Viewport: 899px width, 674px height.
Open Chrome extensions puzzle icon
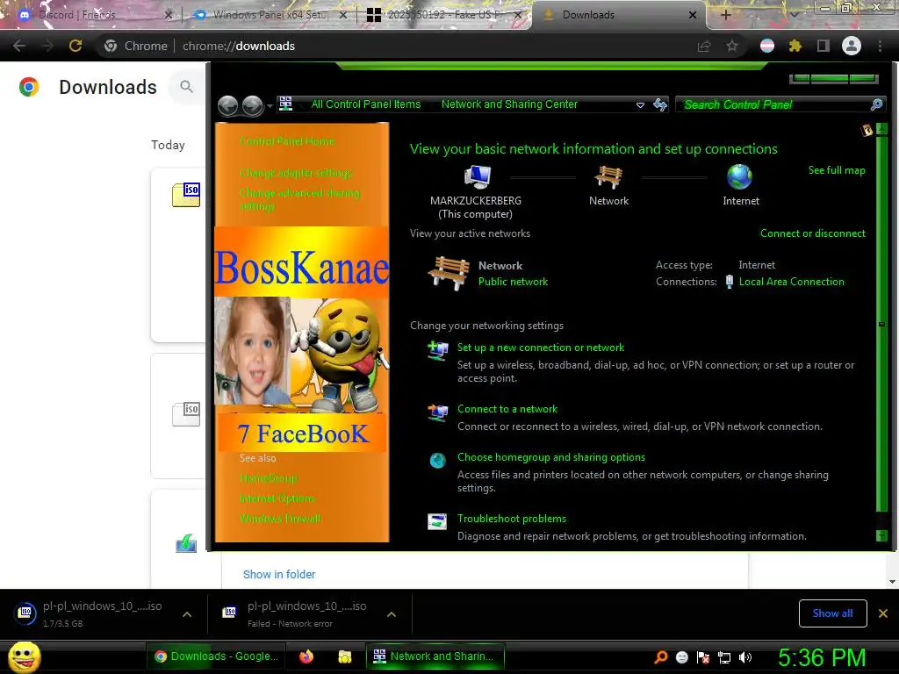point(795,46)
